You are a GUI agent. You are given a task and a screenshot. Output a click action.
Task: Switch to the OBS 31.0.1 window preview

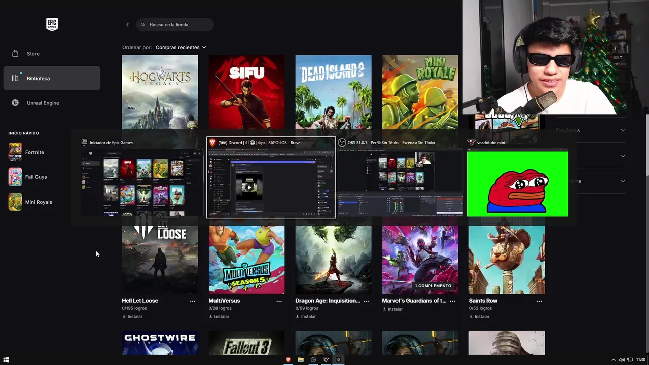pos(401,177)
